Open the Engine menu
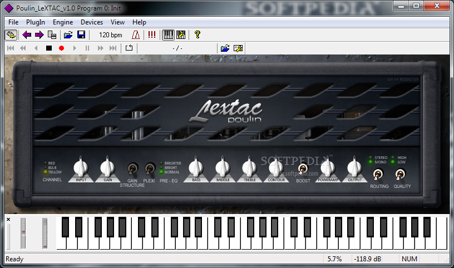The width and height of the screenshot is (454, 268). point(62,22)
